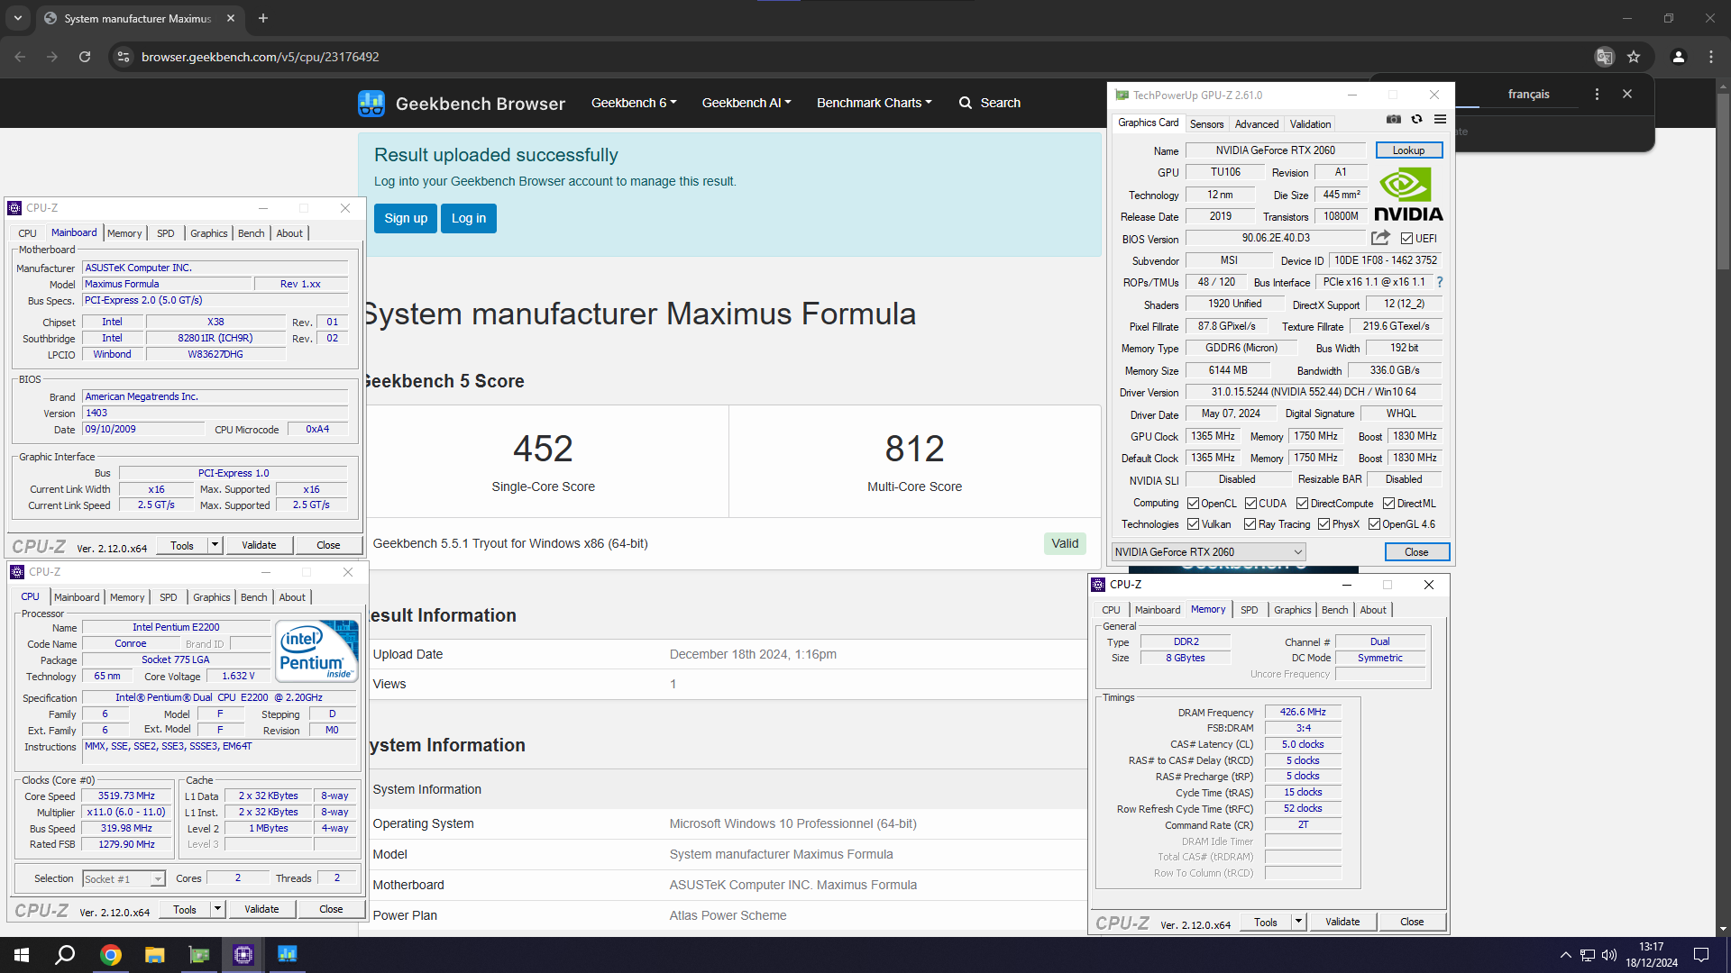Toggle PhysX checkbox in GPU-Z
Screen dimensions: 1731x973
click(x=1323, y=524)
